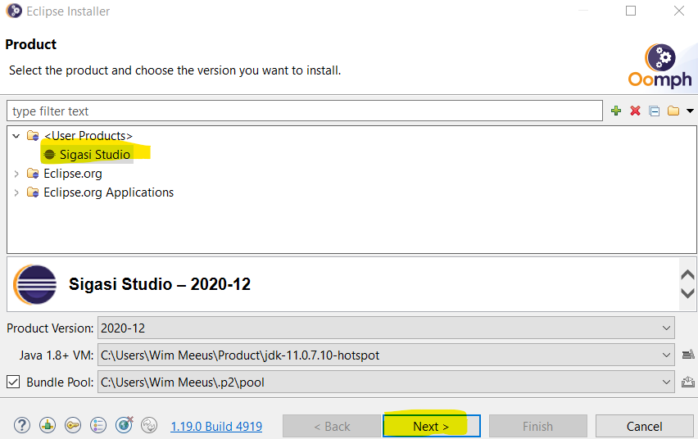698x439 pixels.
Task: Collapse all product tree items
Action: tap(655, 111)
